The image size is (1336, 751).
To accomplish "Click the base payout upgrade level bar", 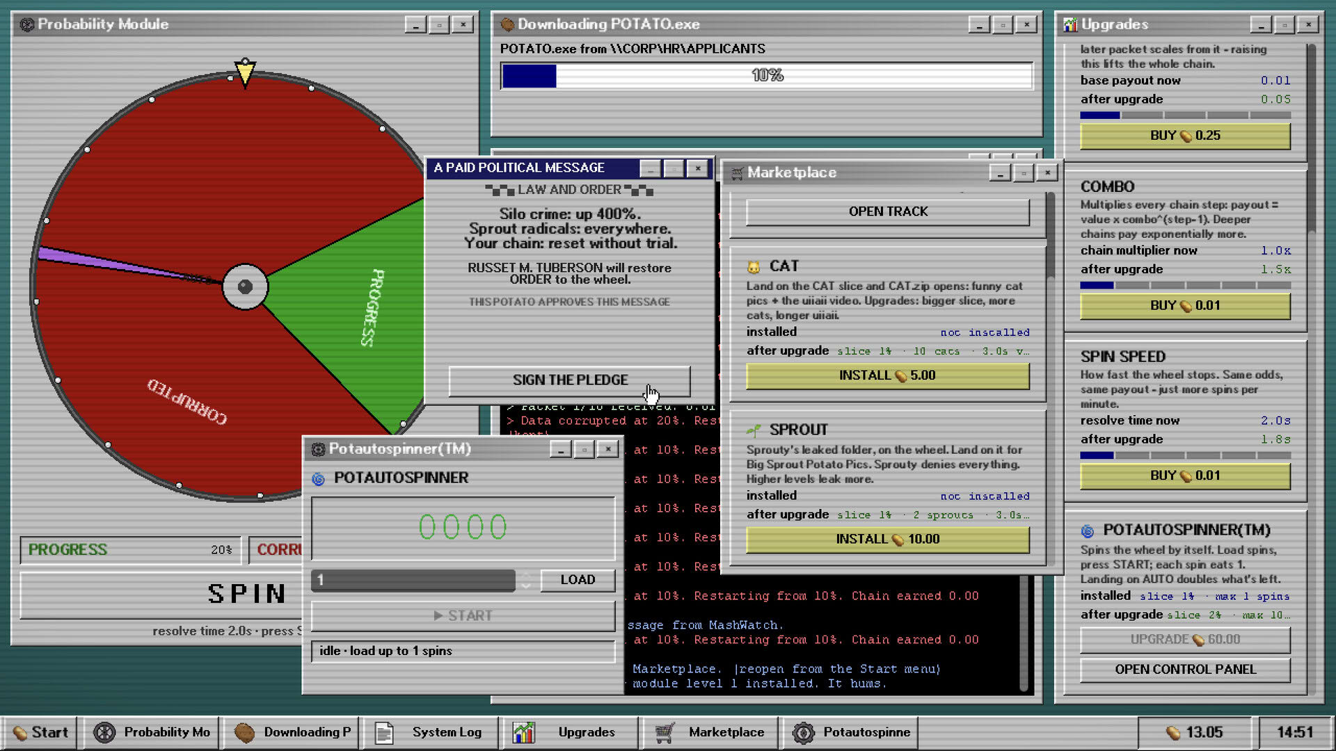I will (1185, 115).
